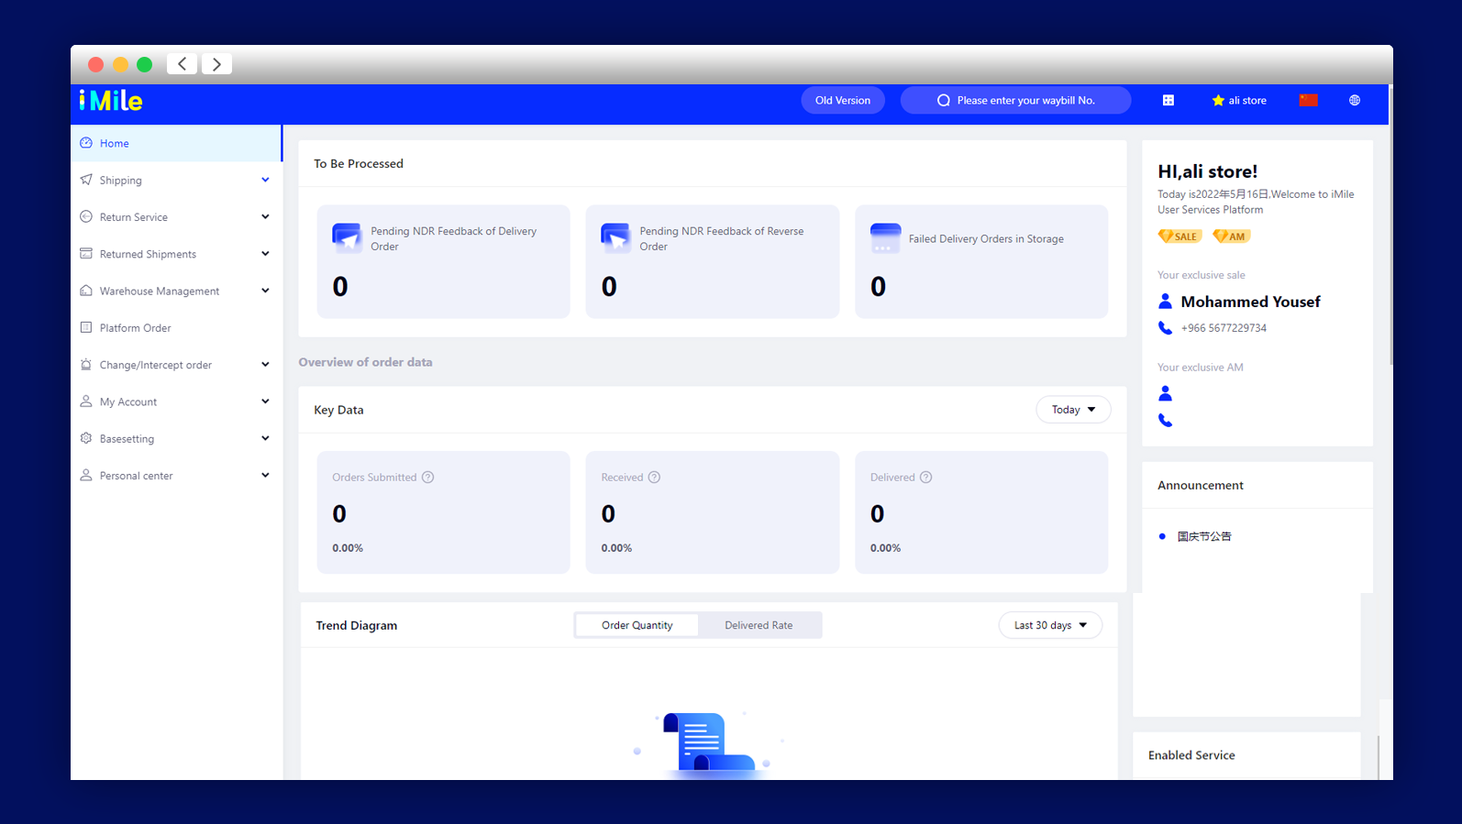Image resolution: width=1462 pixels, height=824 pixels.
Task: Go to Home in sidebar
Action: tap(115, 144)
